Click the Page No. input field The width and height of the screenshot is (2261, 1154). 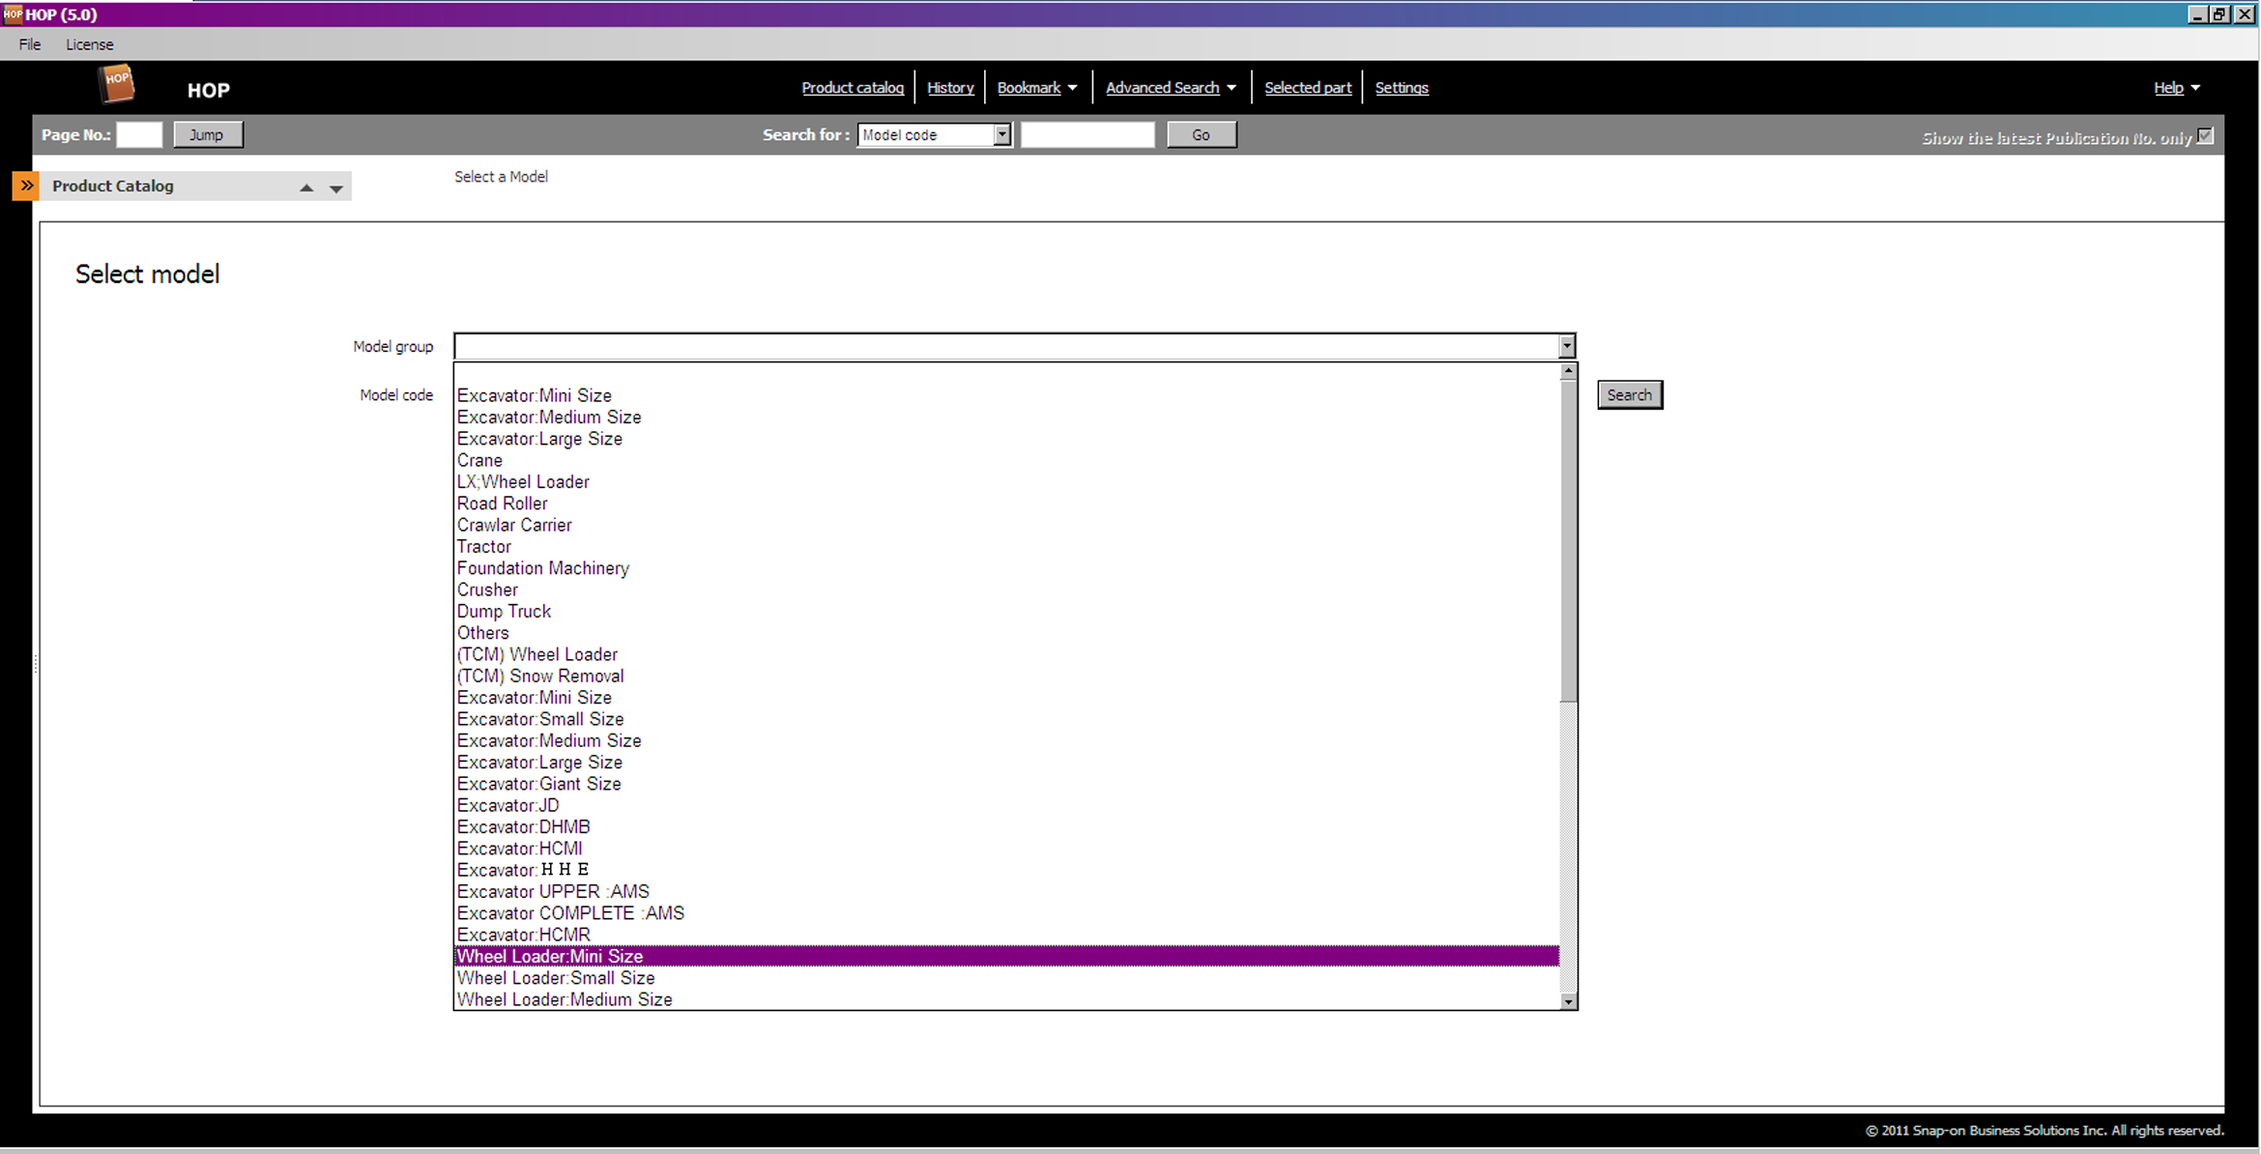pos(139,135)
